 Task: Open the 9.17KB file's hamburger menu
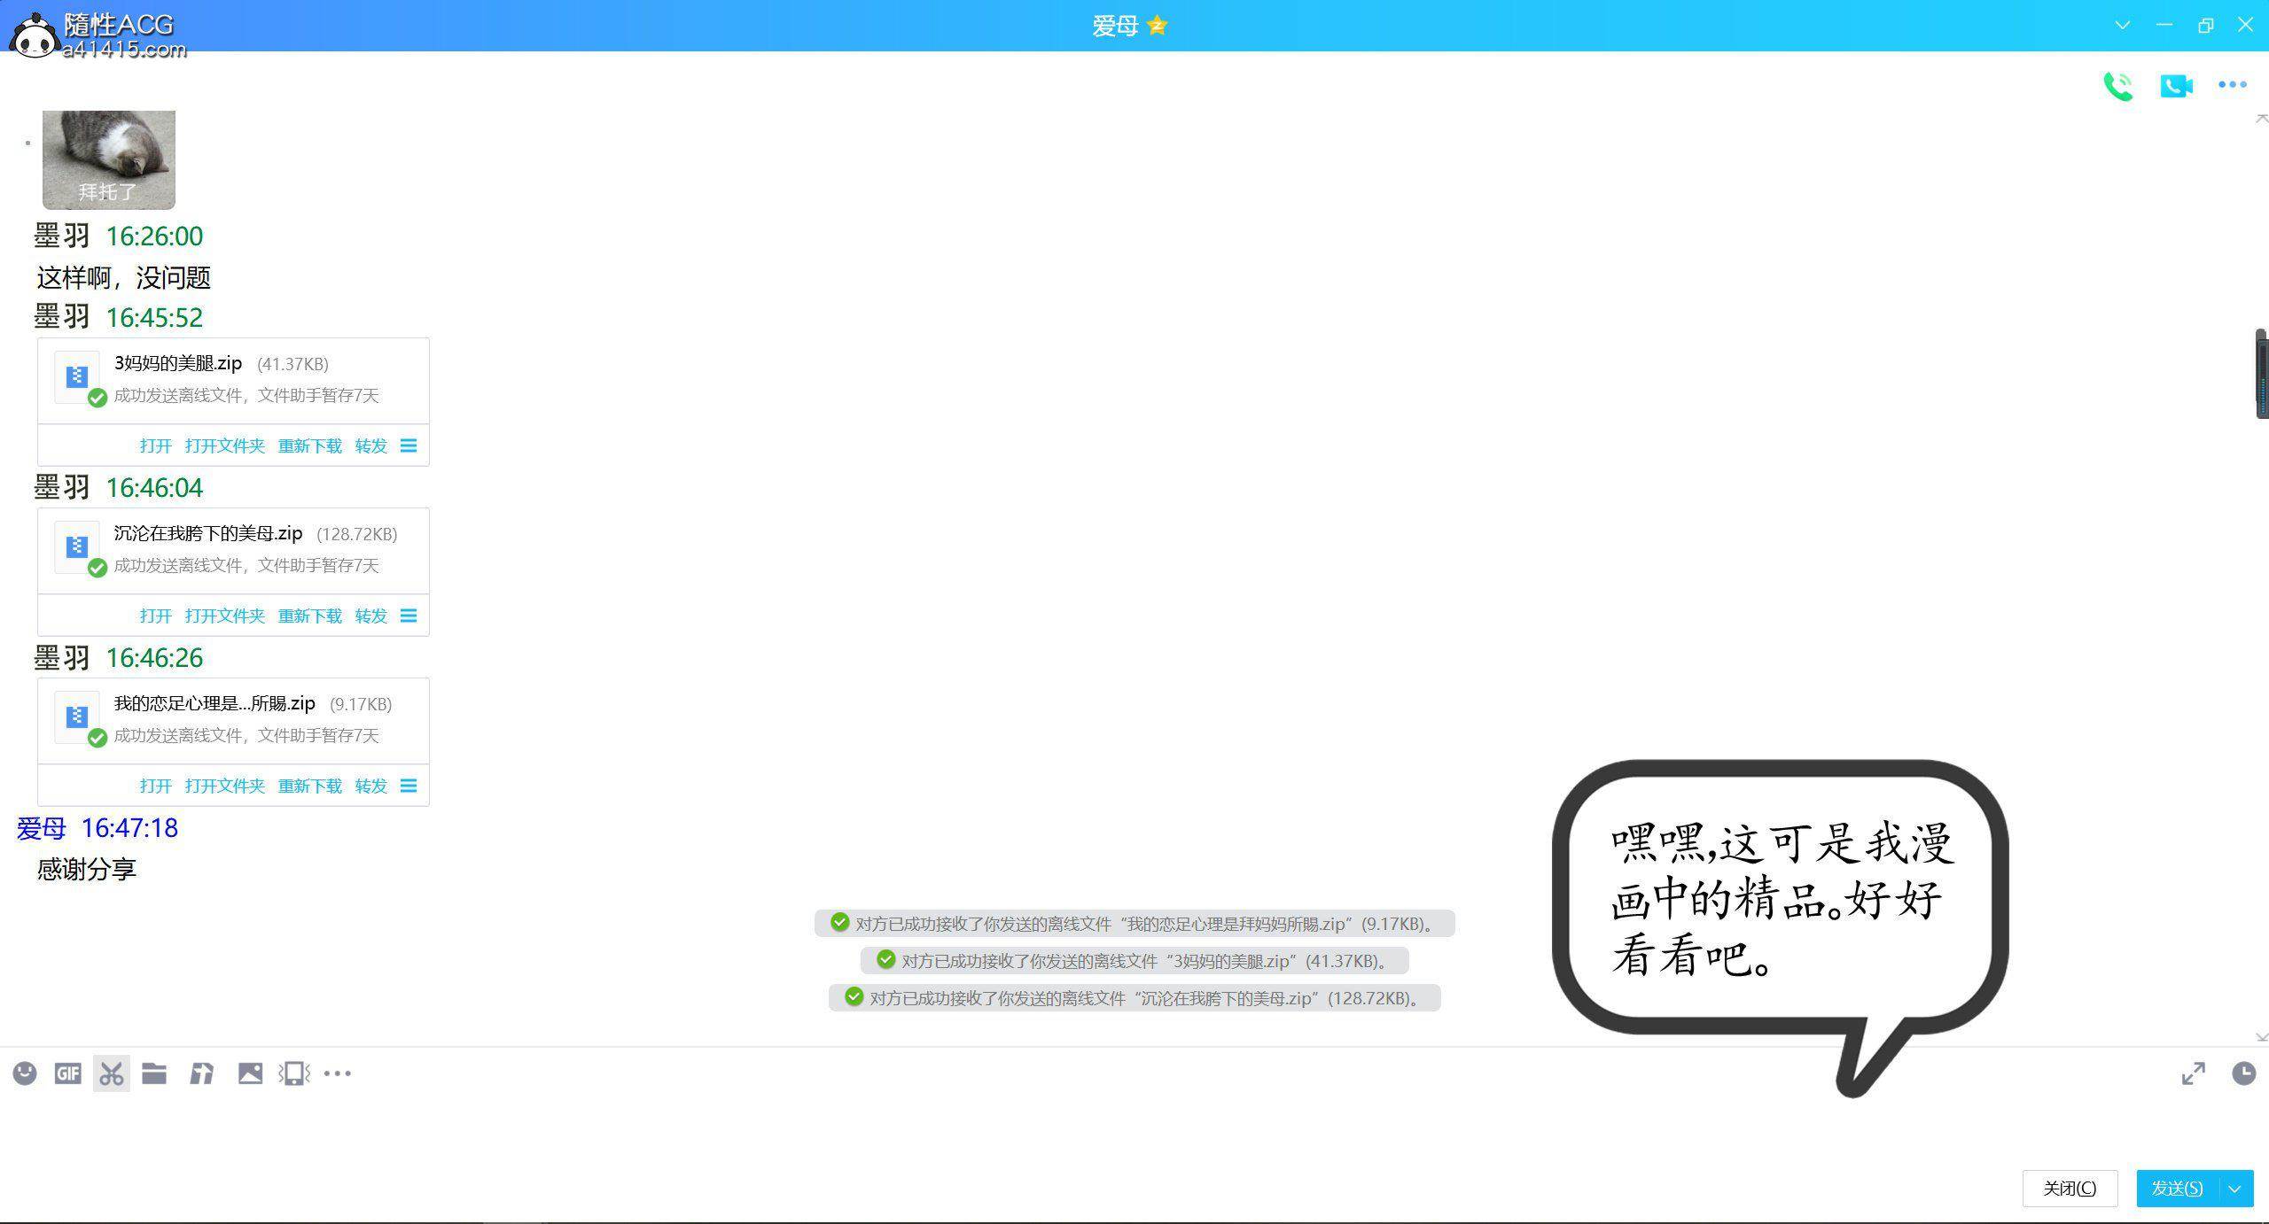[x=409, y=786]
